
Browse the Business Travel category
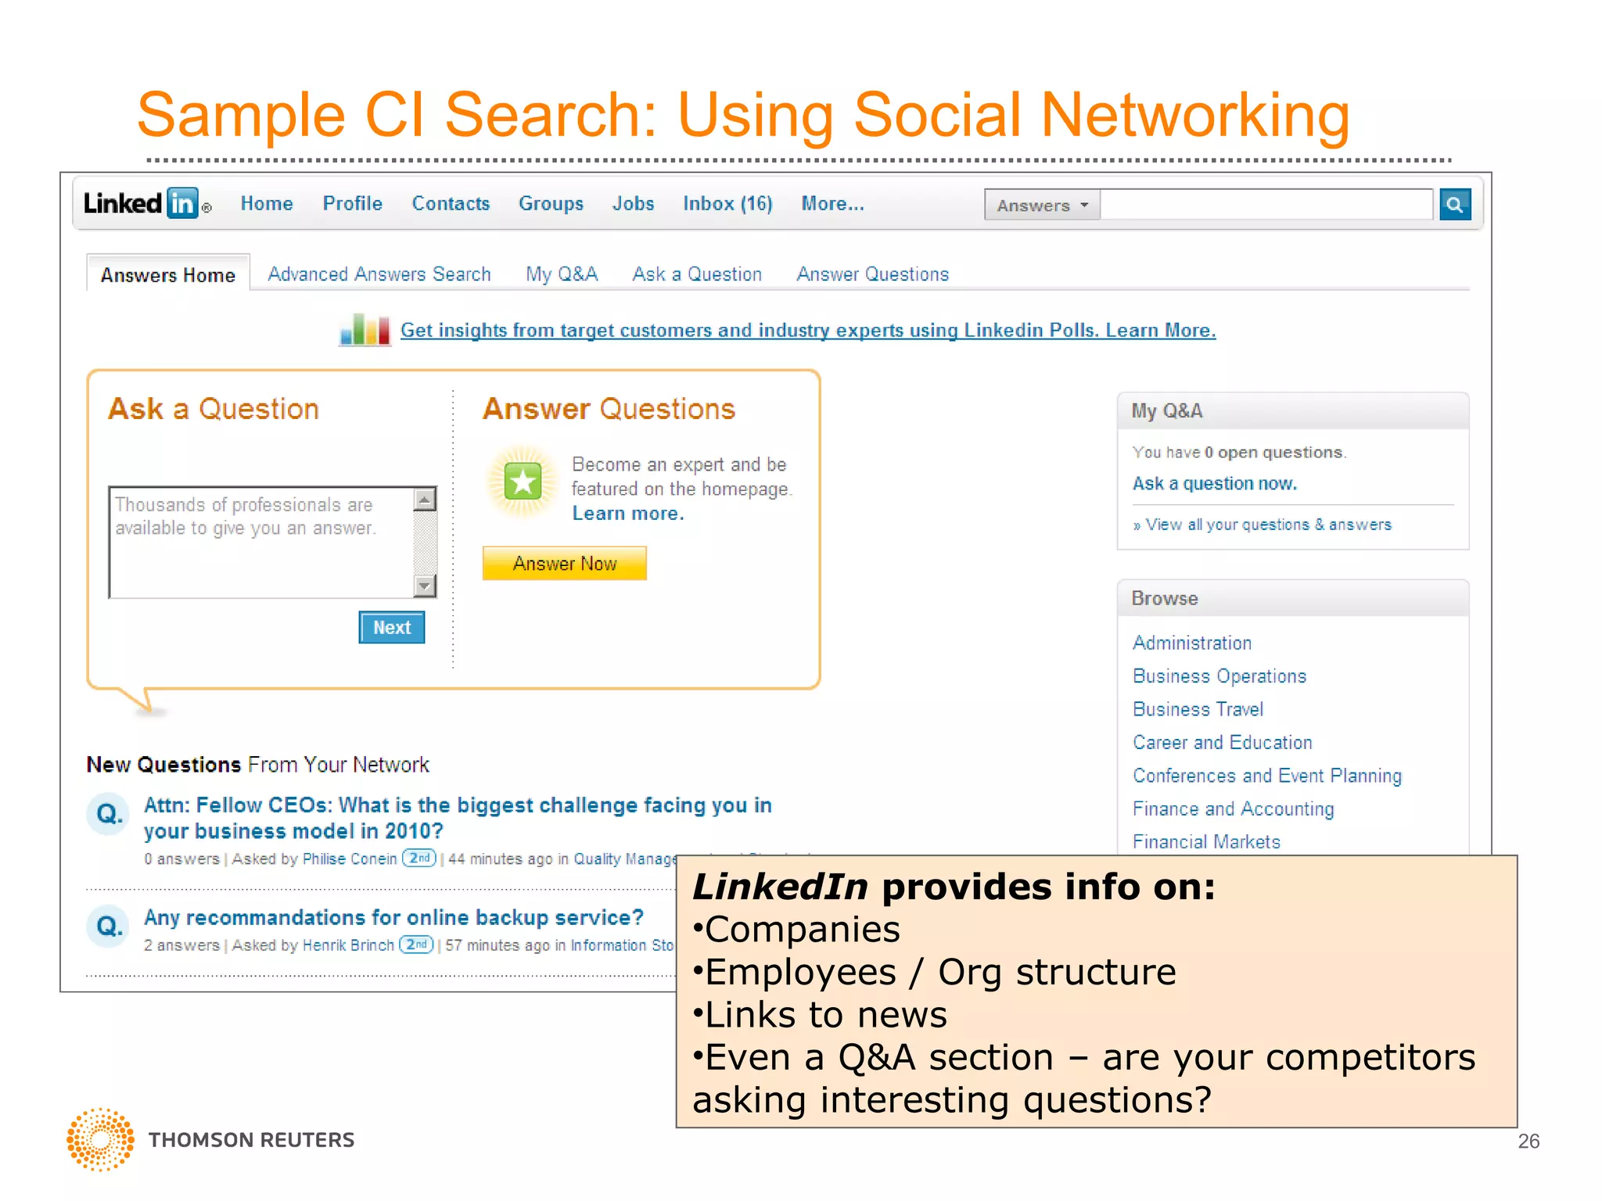point(1198,709)
